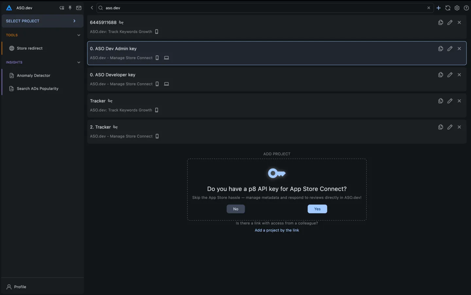Refresh the list with the reload icon
471x295 pixels.
pos(448,8)
